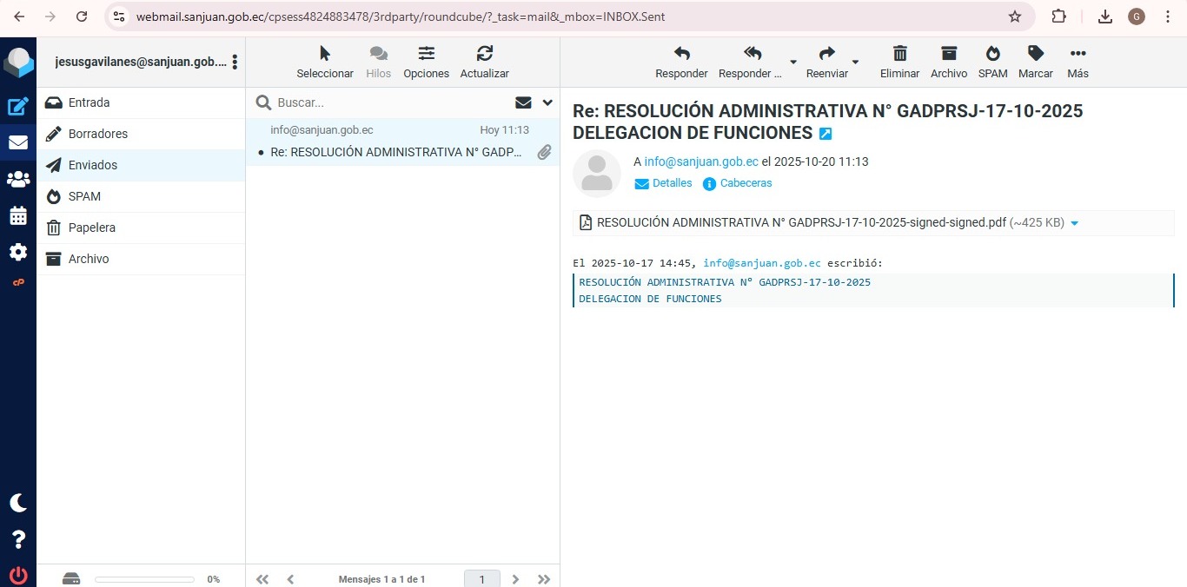Viewport: 1187px width, 587px height.
Task: Open the Calendar icon in sidebar
Action: [18, 216]
